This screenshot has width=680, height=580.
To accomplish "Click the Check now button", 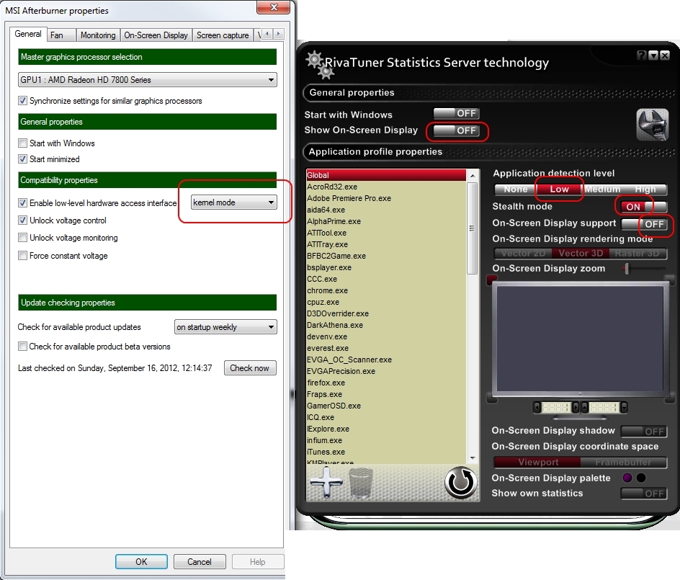I will (x=250, y=368).
